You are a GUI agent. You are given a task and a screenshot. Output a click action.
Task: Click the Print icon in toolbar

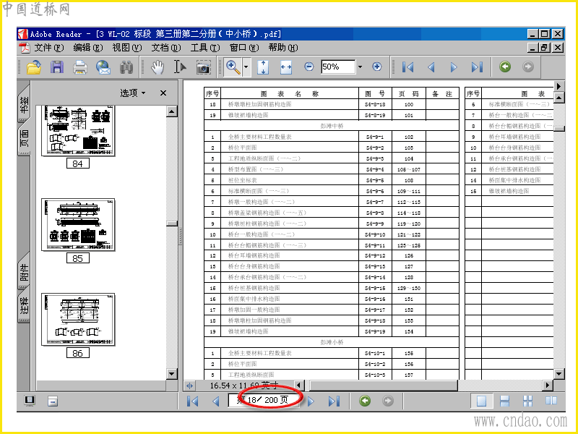tap(80, 67)
